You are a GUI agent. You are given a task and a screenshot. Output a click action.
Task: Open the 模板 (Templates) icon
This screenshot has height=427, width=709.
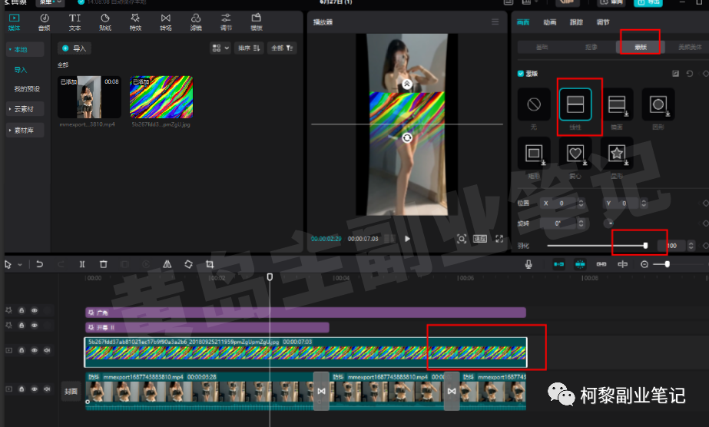point(257,22)
